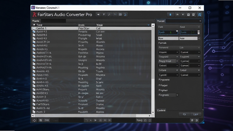The height and width of the screenshot is (131, 233).
Task: Click the app icon in the window title bar
Action: 33,8
